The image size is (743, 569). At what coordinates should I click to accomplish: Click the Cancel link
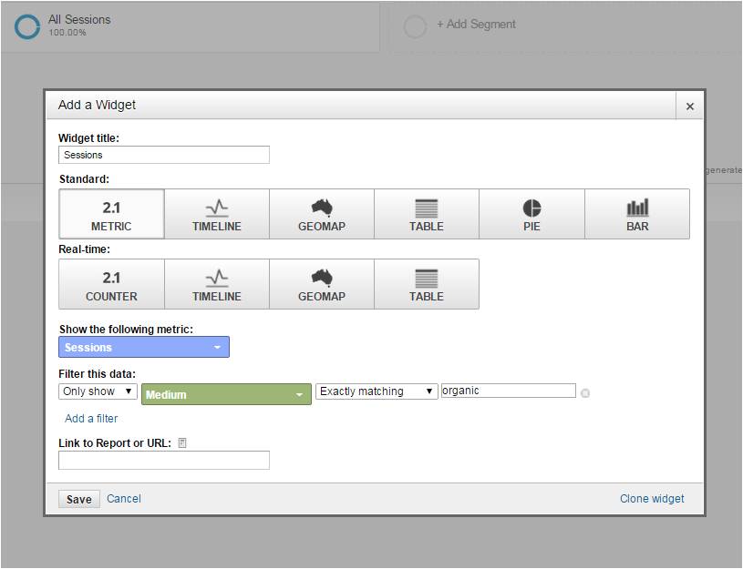point(124,498)
